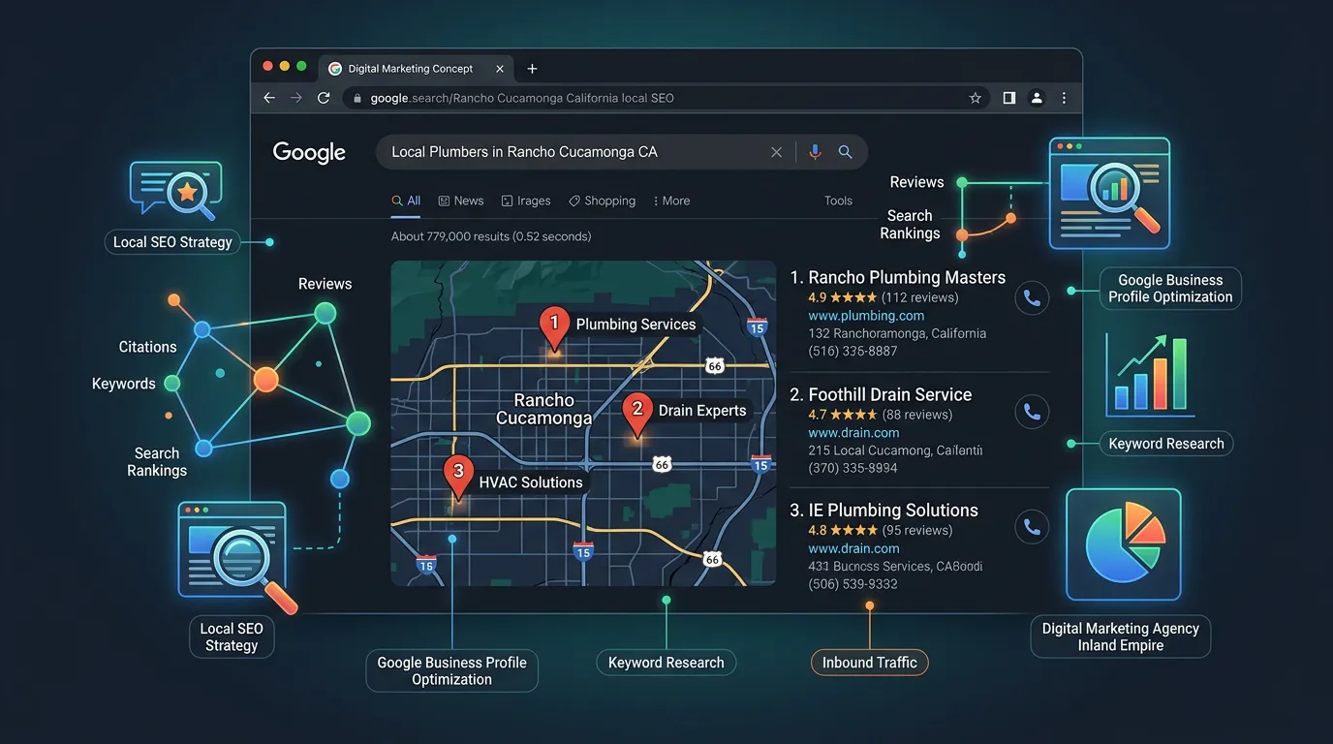Clear the search query with X icon

coord(776,152)
